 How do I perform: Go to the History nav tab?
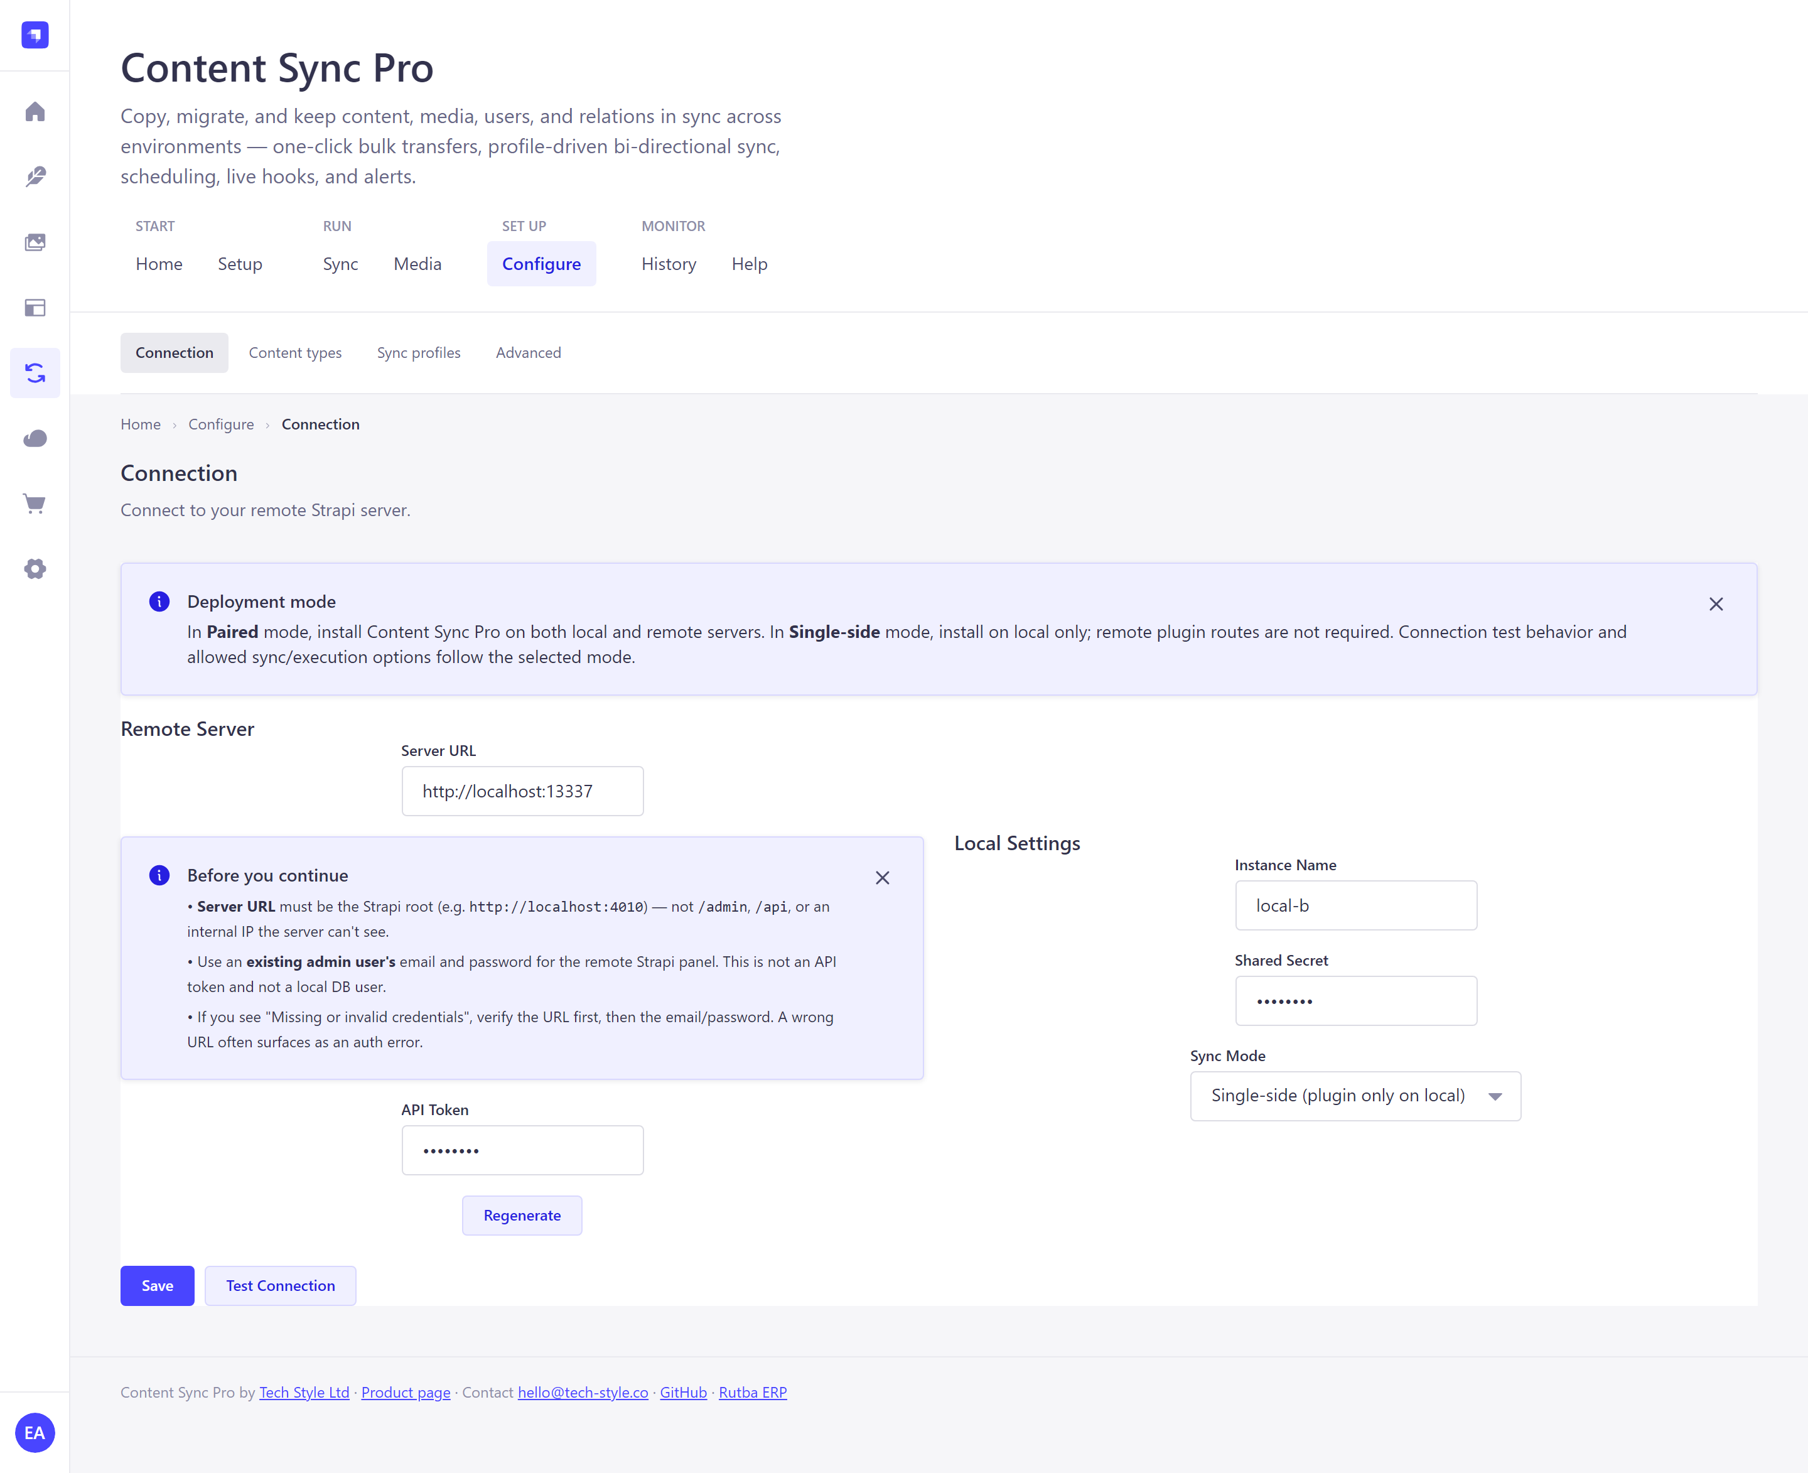(669, 264)
